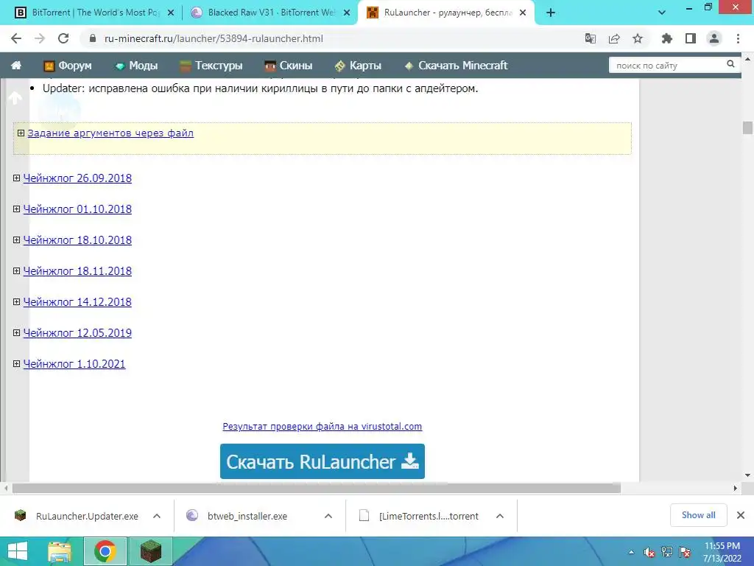Viewport: 754px width, 566px height.
Task: Click the scroll down arrow
Action: click(x=747, y=475)
